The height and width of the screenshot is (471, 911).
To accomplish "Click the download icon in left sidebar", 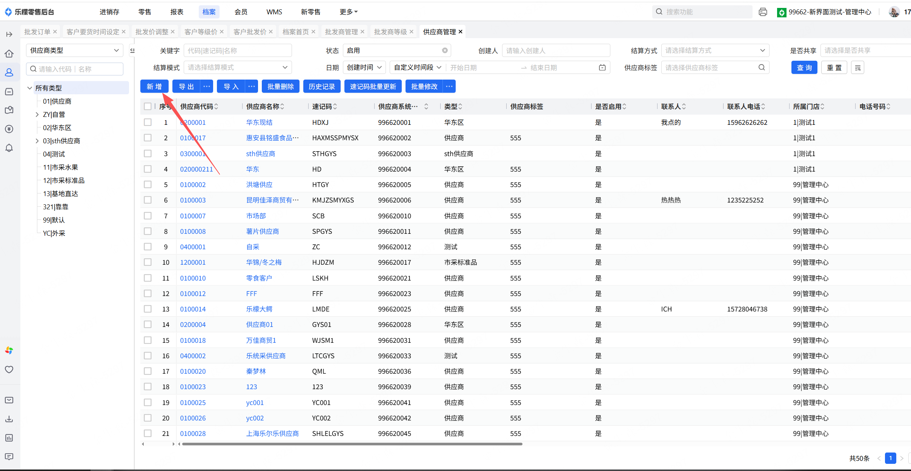I will [x=9, y=419].
